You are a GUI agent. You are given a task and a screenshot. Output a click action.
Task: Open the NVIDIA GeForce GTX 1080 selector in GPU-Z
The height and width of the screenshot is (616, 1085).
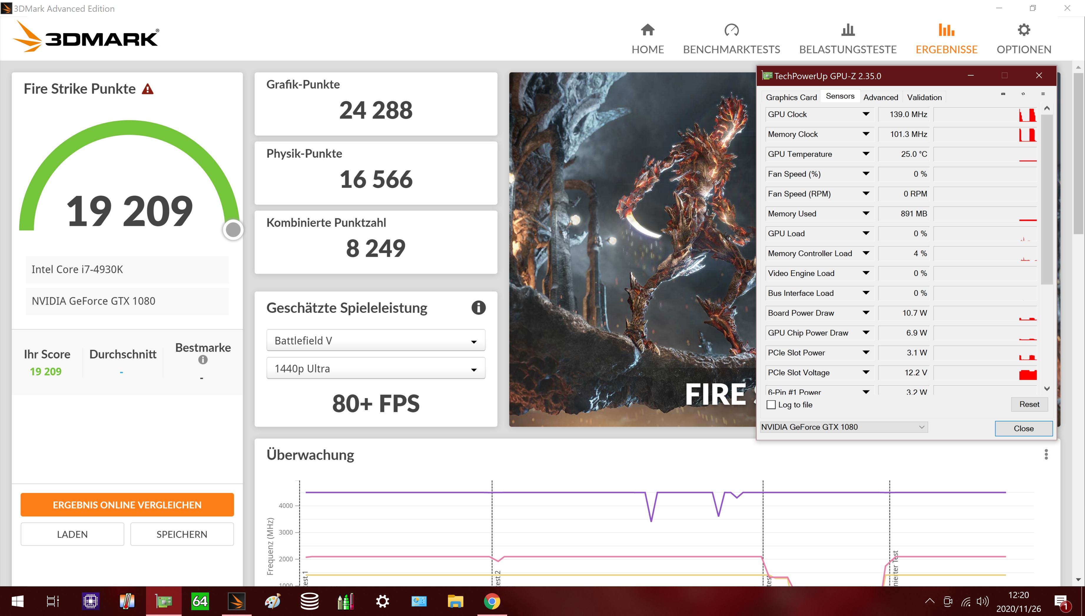coord(844,427)
